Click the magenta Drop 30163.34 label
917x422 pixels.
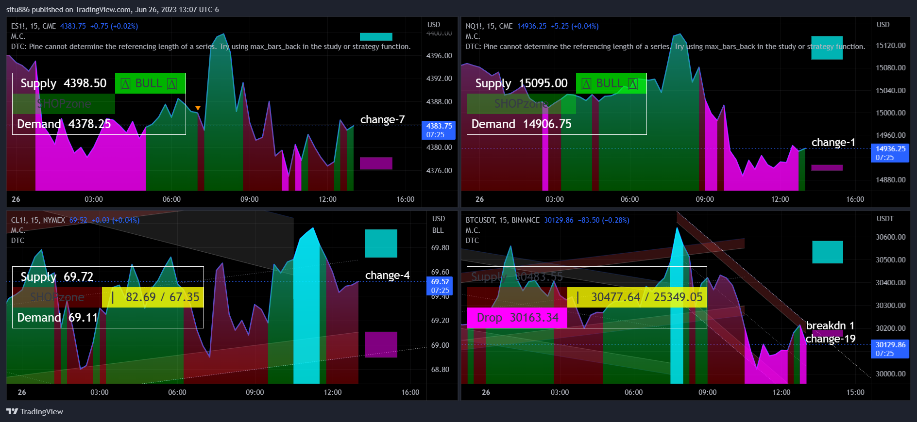[517, 318]
